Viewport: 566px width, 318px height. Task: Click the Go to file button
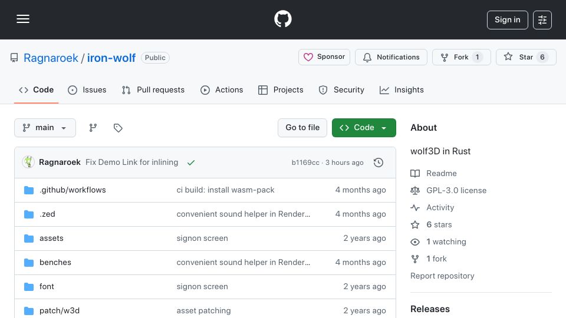(x=302, y=128)
